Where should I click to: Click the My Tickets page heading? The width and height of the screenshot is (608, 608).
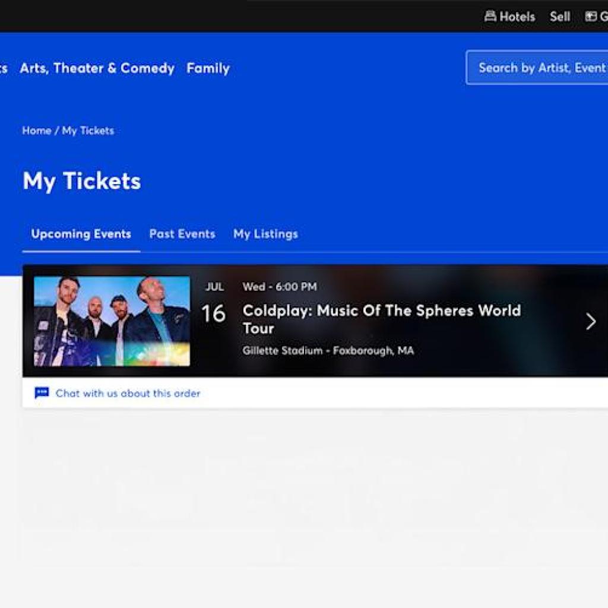point(81,180)
